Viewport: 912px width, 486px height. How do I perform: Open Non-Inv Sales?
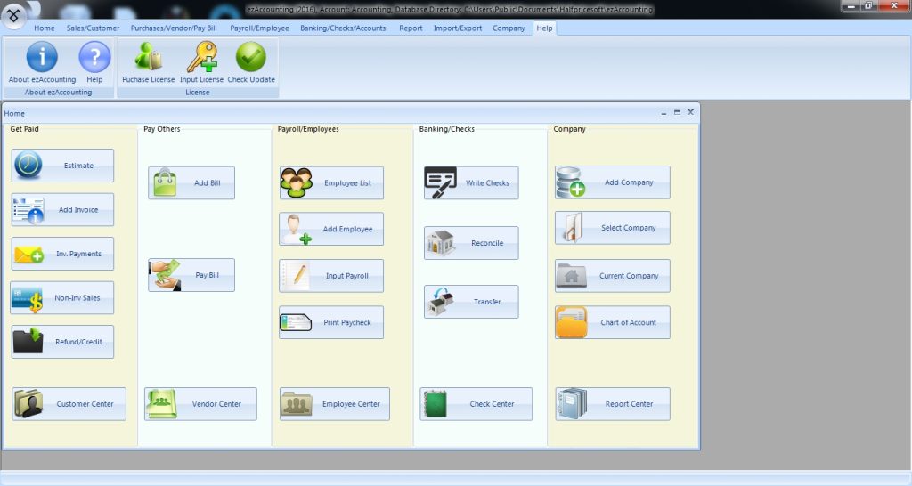tap(62, 298)
